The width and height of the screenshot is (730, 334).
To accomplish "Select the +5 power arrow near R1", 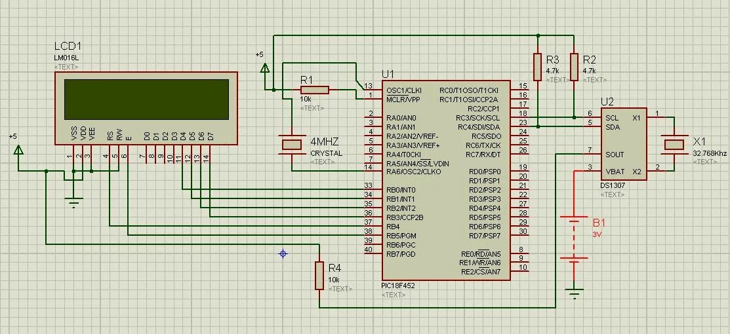I will pos(265,69).
